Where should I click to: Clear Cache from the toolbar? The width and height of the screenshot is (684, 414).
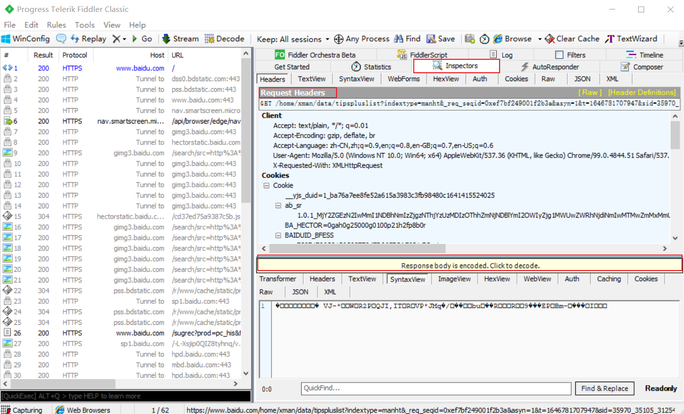click(572, 39)
